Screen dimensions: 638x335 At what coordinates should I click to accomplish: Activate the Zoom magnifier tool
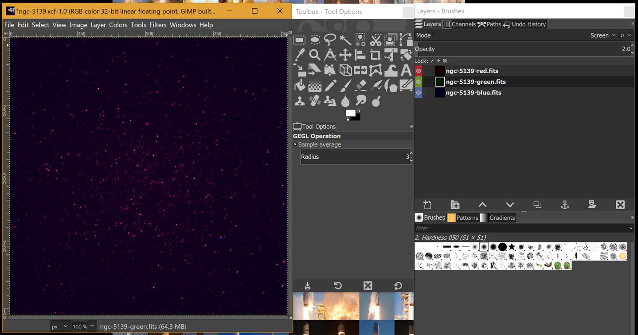[315, 55]
